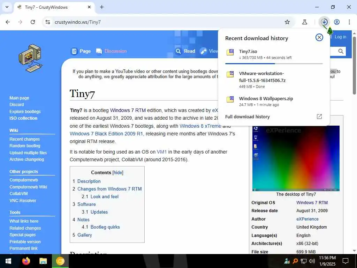The image size is (357, 268).
Task: Click Full download history text
Action: click(248, 117)
